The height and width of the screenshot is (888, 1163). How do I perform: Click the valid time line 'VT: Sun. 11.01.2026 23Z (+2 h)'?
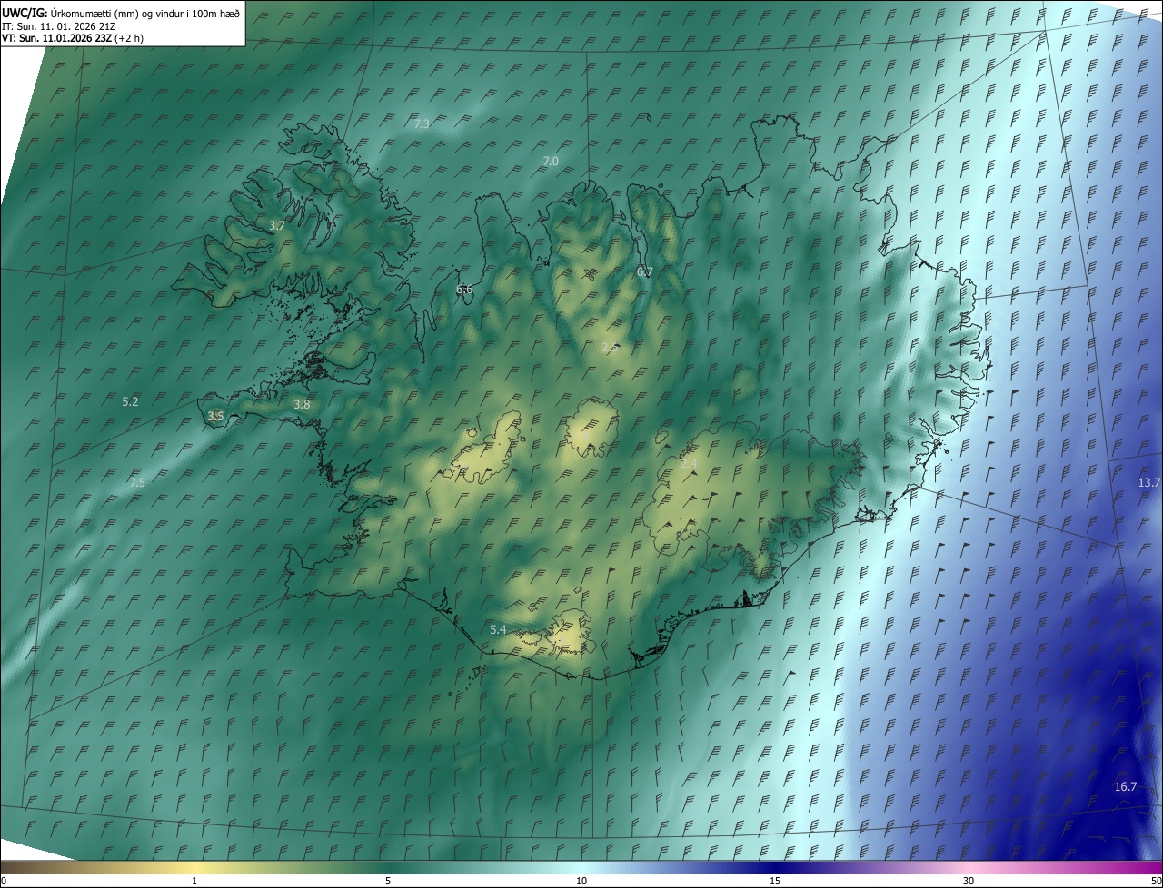(x=73, y=38)
